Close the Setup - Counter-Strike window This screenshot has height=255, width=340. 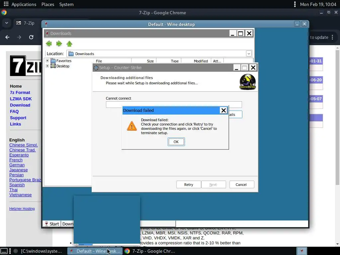point(253,68)
